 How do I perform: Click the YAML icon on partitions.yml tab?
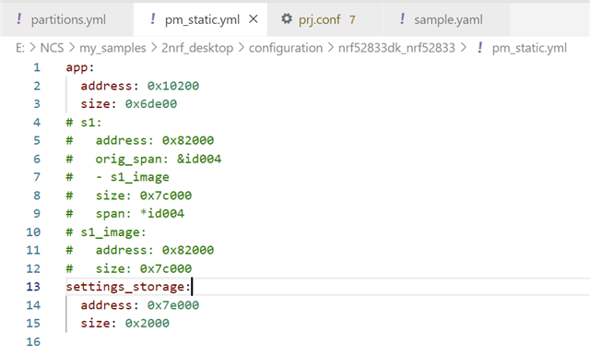18,18
